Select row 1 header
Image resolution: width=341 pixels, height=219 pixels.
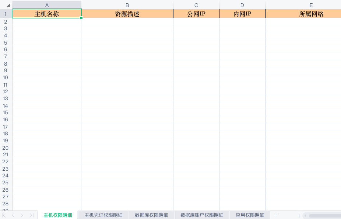click(6, 14)
